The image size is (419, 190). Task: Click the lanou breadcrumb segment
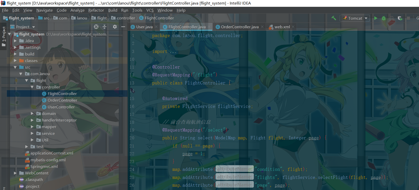[x=79, y=18]
